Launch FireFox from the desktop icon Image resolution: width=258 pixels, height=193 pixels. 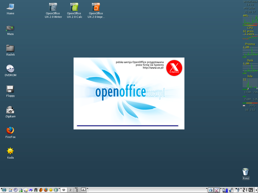click(10, 130)
